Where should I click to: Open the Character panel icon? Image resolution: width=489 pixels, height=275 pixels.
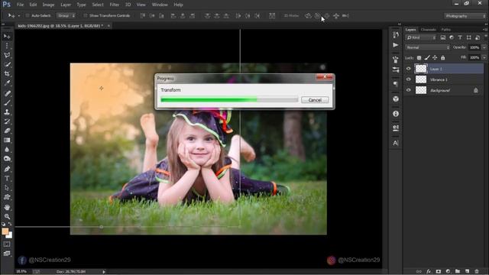[396, 143]
